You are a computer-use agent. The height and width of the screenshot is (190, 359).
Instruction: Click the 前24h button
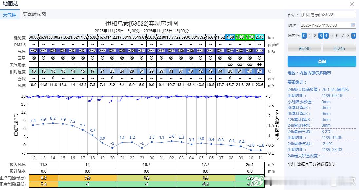[305, 48]
